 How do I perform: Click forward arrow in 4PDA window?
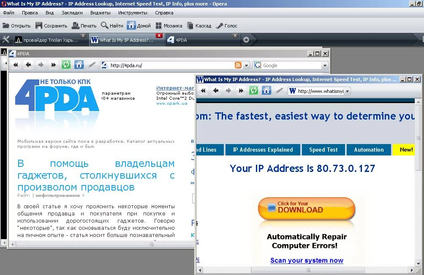pos(41,65)
